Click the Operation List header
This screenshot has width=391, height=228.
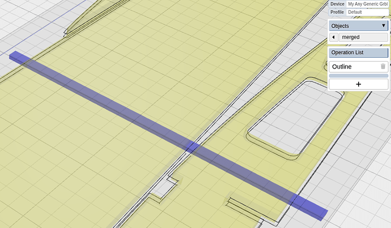click(359, 53)
